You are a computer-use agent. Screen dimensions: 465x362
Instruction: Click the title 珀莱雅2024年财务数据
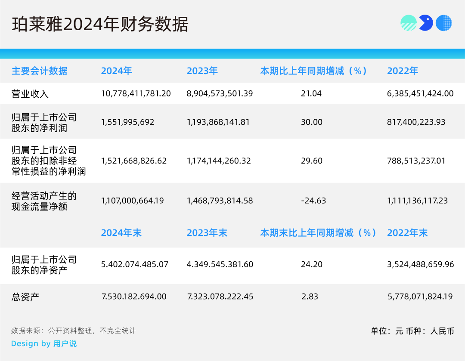(101, 24)
